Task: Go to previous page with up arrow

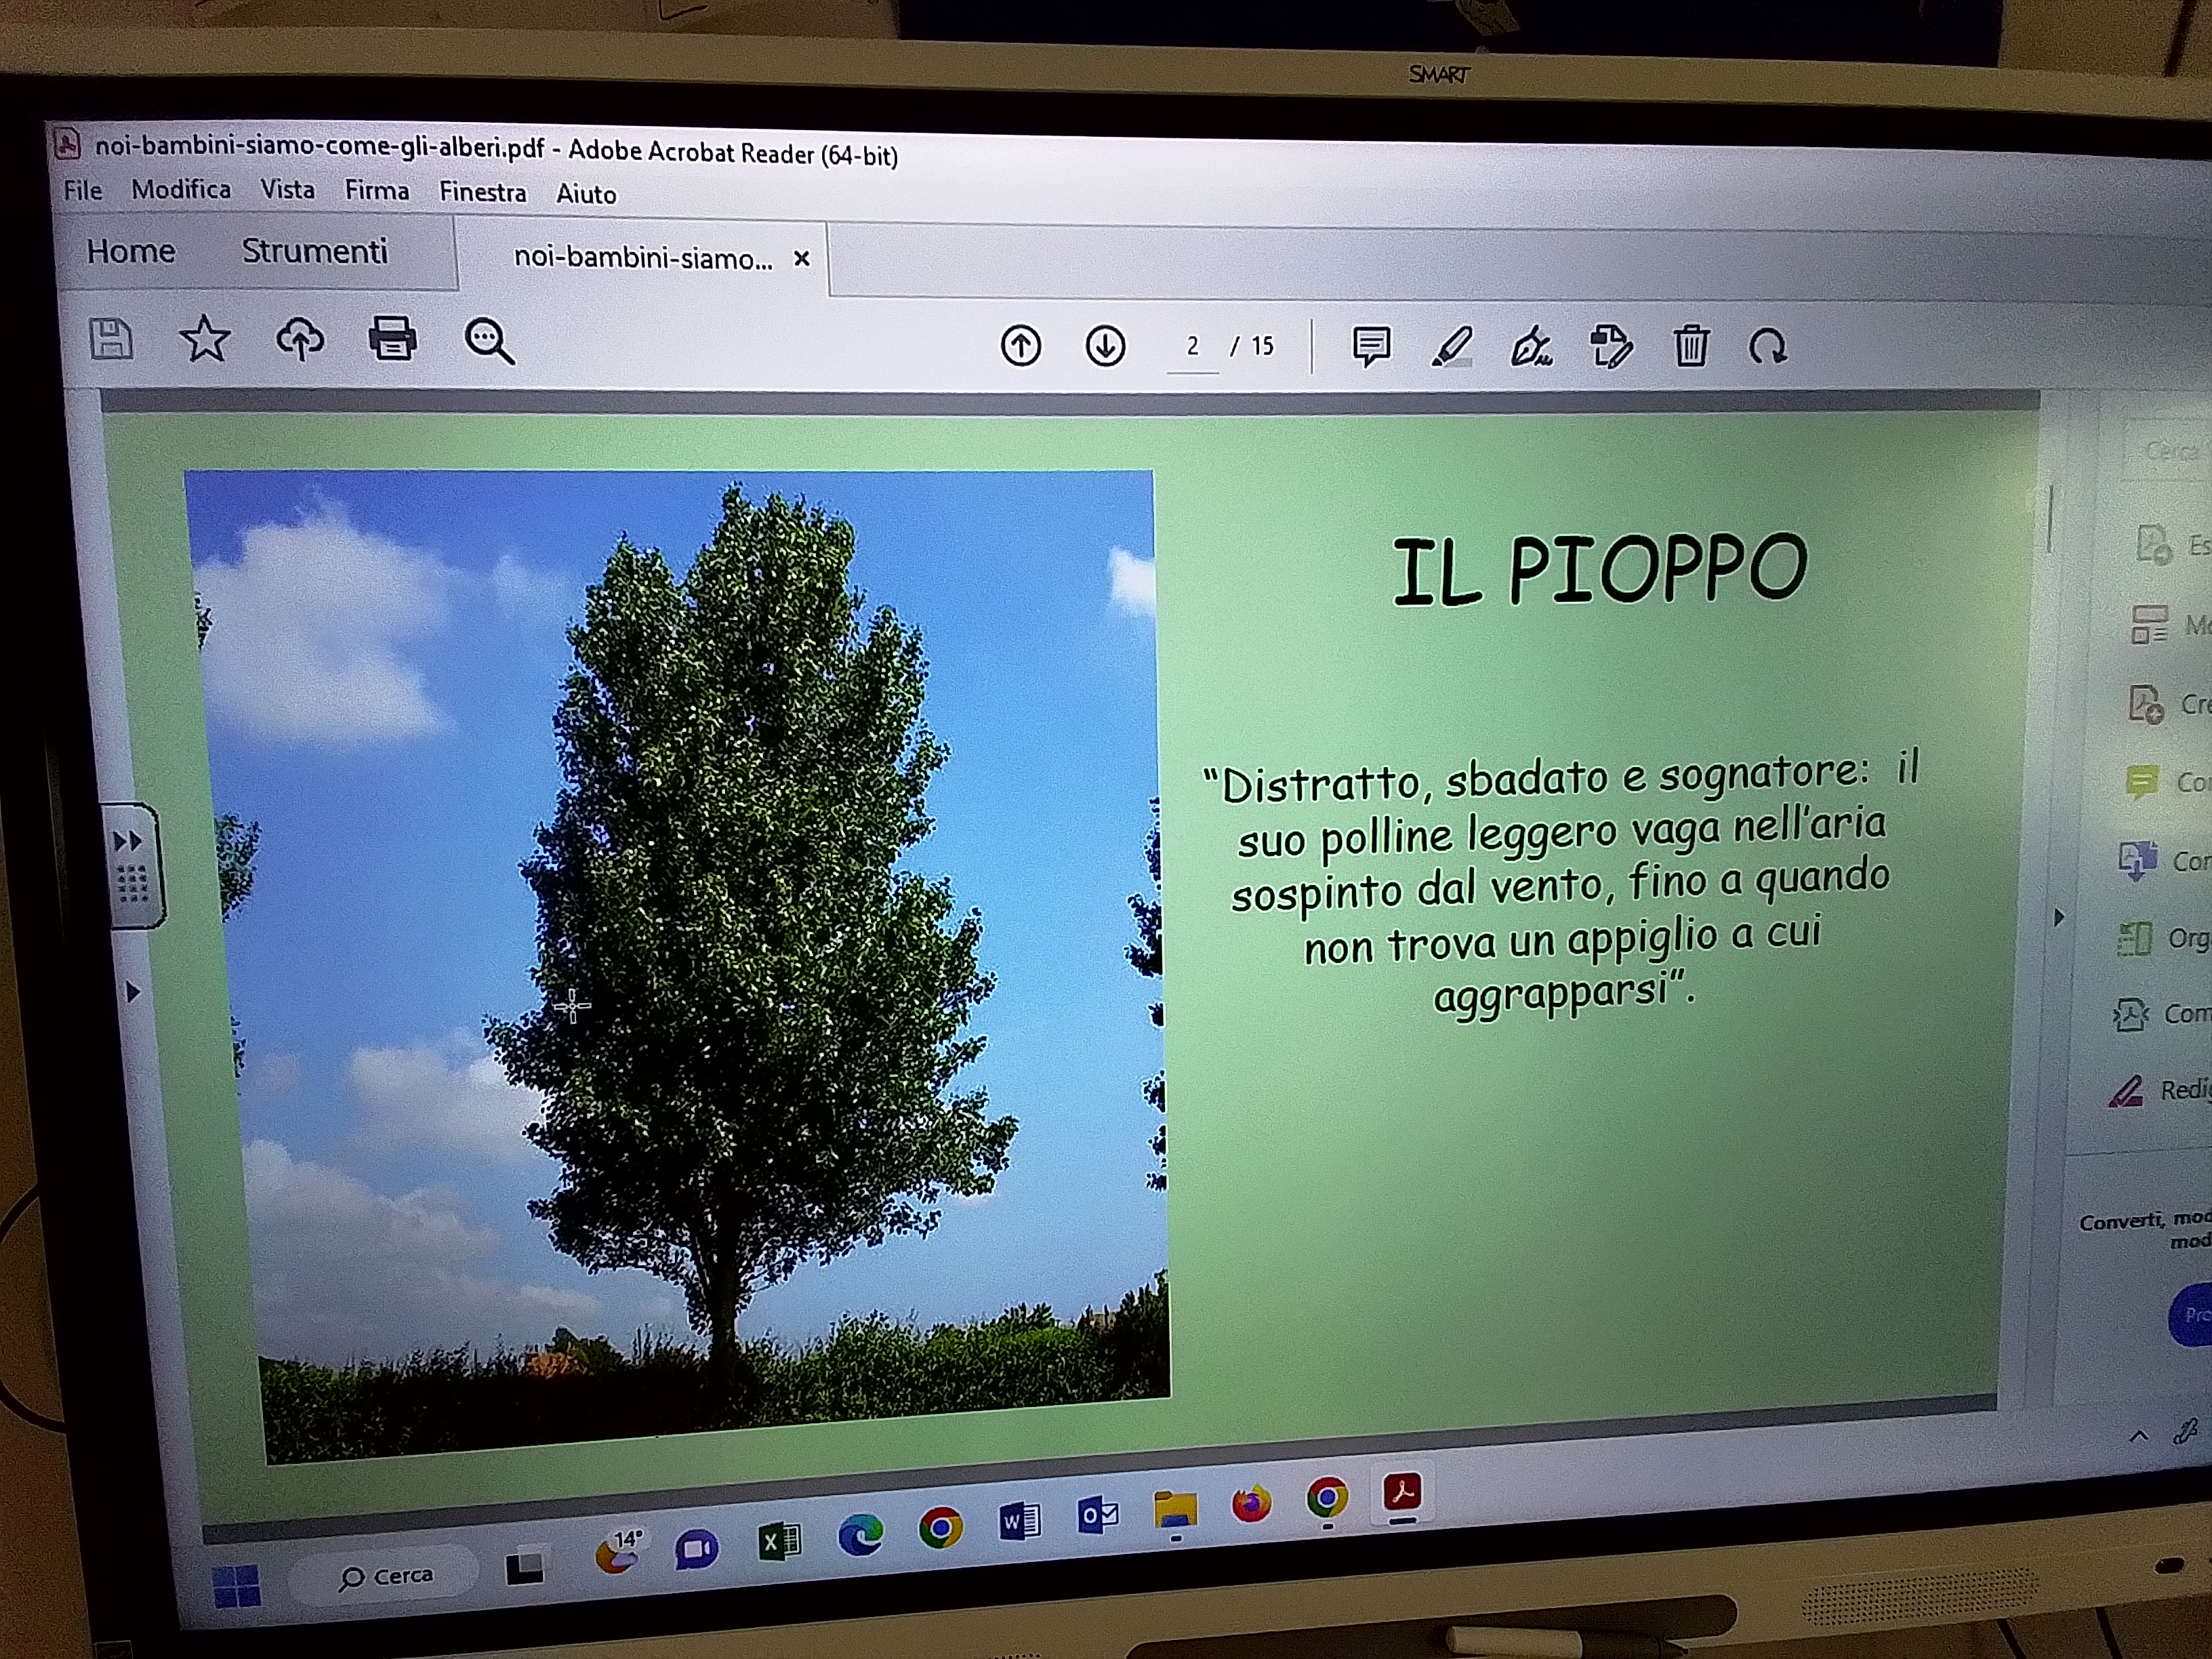Action: click(1020, 346)
